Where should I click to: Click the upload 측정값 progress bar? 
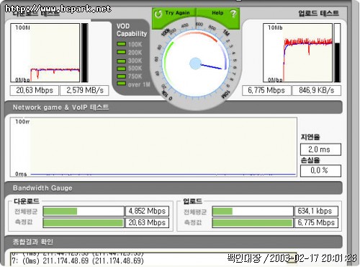(253, 222)
